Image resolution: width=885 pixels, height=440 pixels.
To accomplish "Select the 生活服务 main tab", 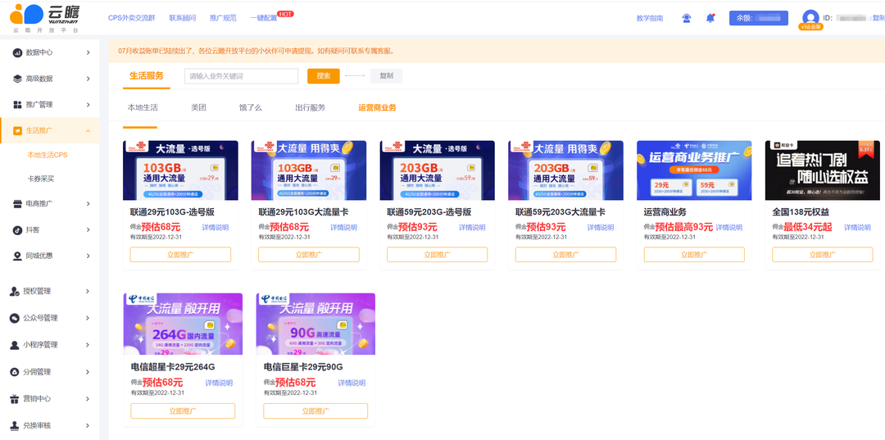I will pyautogui.click(x=146, y=76).
